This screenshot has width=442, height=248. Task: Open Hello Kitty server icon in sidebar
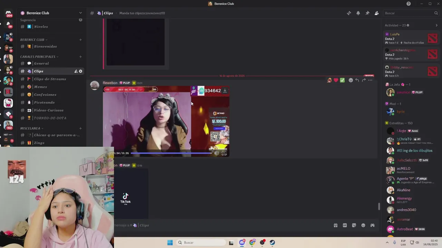8,103
